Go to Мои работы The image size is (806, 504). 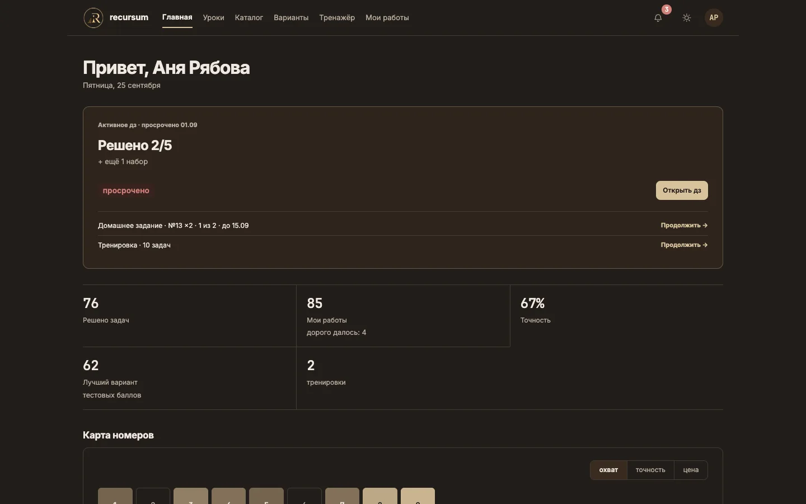coord(387,18)
